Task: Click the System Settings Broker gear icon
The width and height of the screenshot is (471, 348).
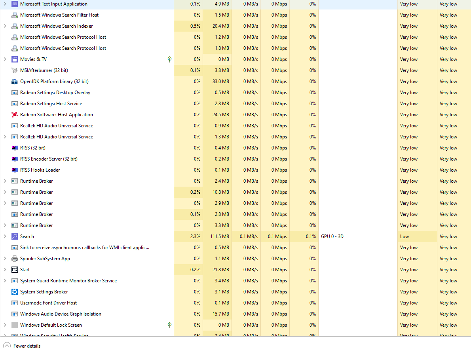Action: coord(15,292)
